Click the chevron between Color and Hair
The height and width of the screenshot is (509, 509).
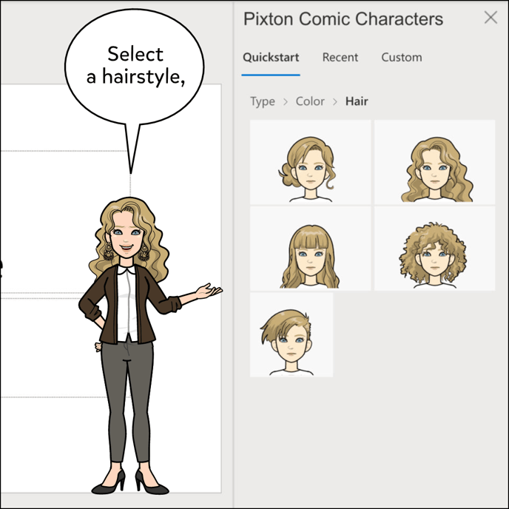[335, 101]
